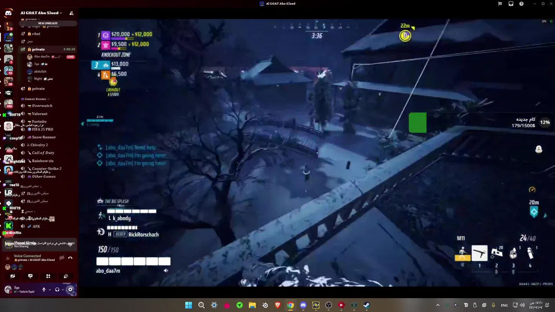The height and width of the screenshot is (312, 555).
Task: Open File Explorer from taskbar
Action: click(x=252, y=305)
